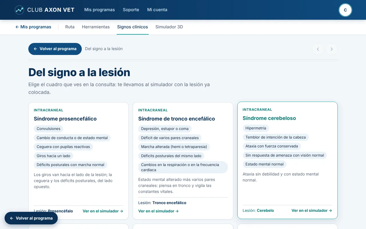Screen dimensions: 366x229
Task: Click the floating "Volver al programa" button
Action: tap(31, 218)
